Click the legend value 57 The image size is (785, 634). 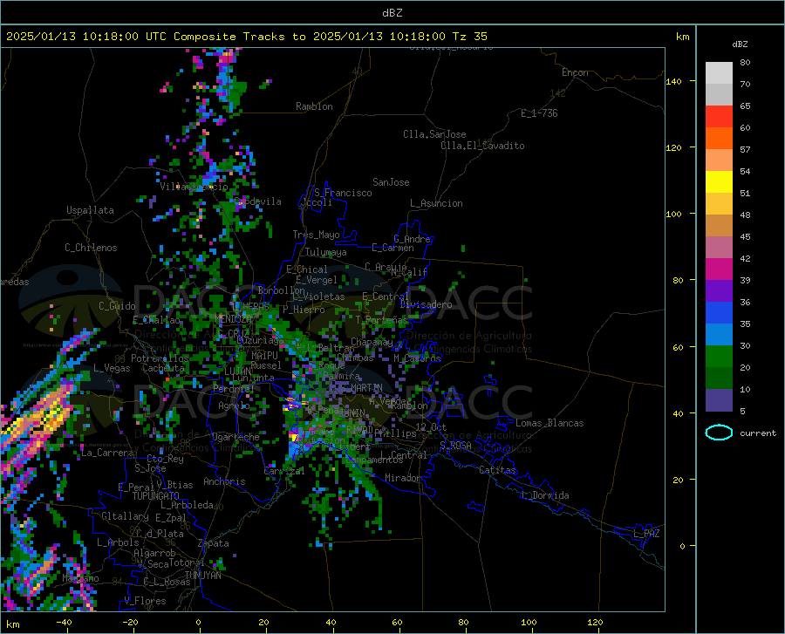[x=745, y=150]
